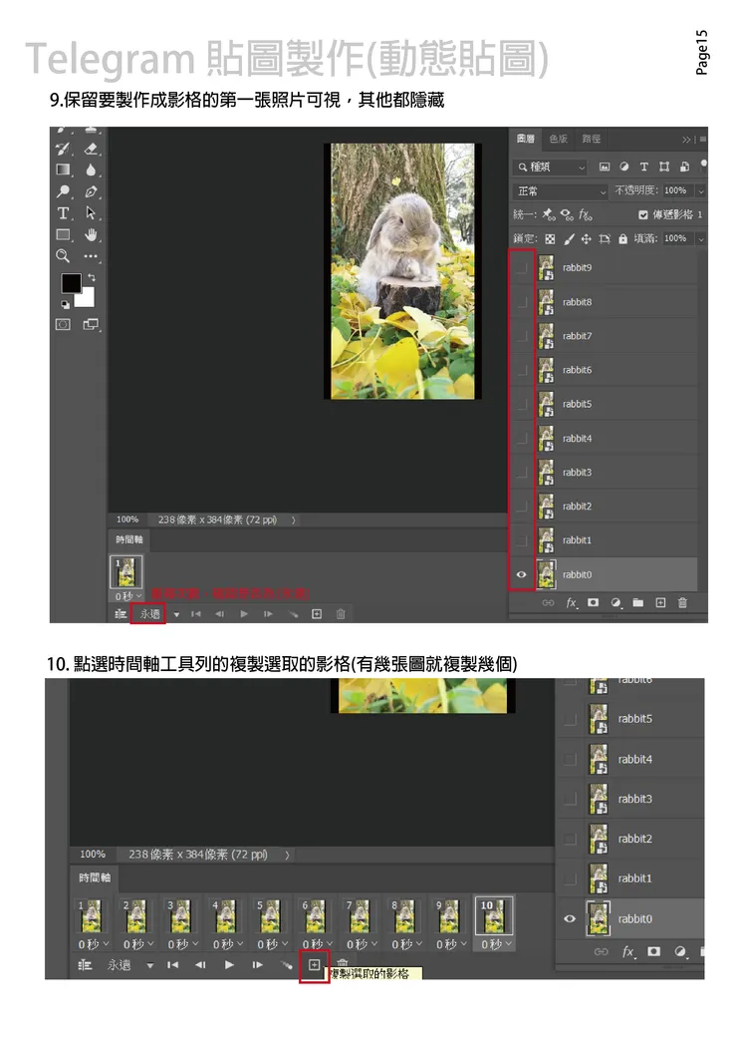Image resolution: width=737 pixels, height=1043 pixels.
Task: Select the Type (T) tool
Action: (x=63, y=212)
